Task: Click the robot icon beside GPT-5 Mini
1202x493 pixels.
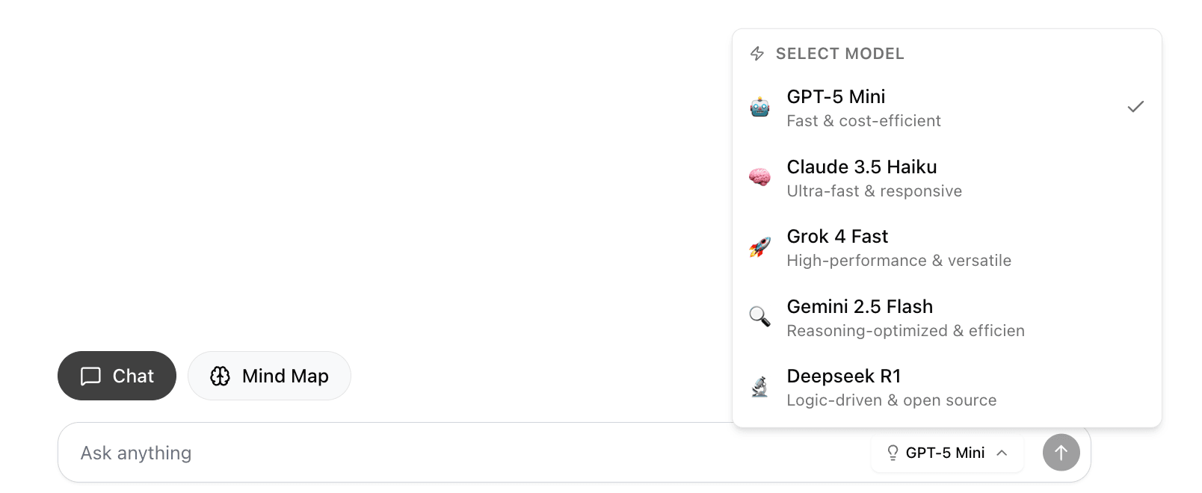Action: (759, 108)
